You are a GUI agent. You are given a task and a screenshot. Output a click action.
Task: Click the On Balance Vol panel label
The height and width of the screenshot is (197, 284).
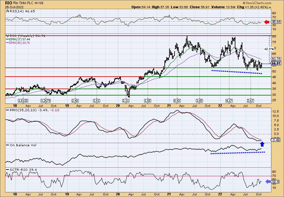tap(21, 145)
